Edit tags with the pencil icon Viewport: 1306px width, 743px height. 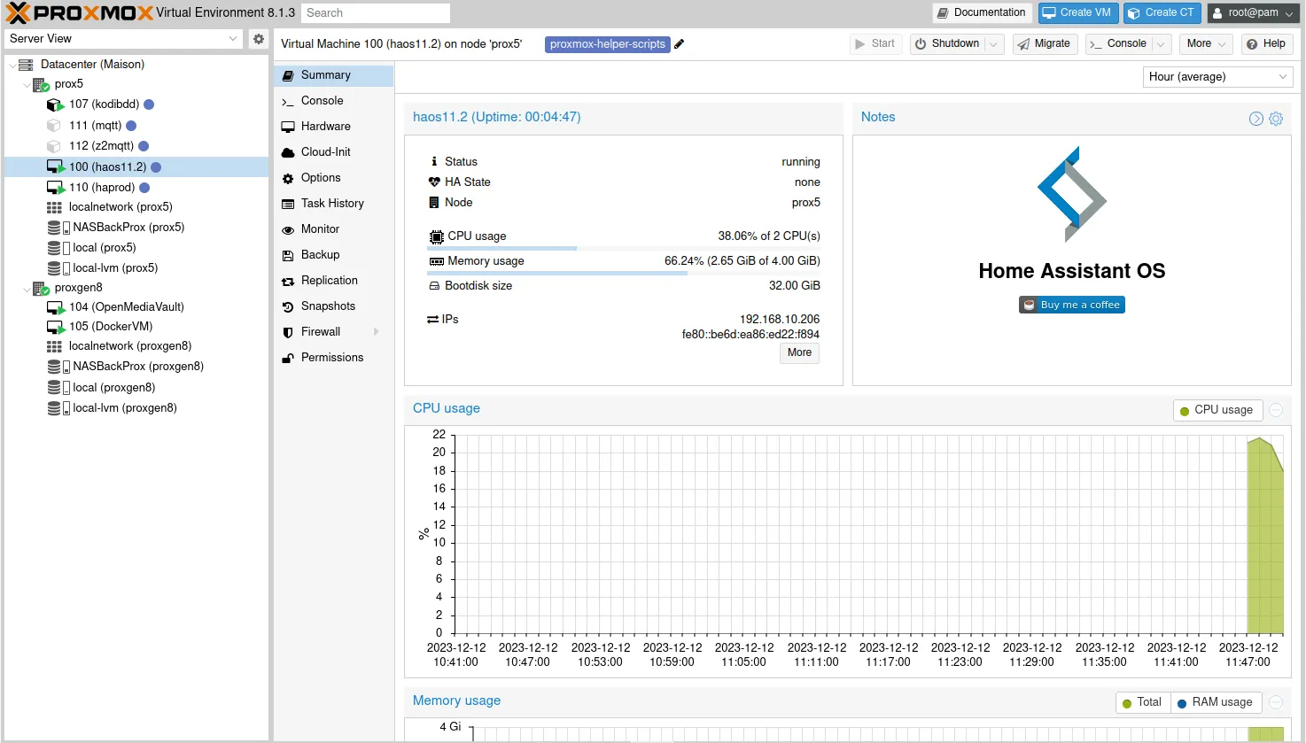click(678, 43)
